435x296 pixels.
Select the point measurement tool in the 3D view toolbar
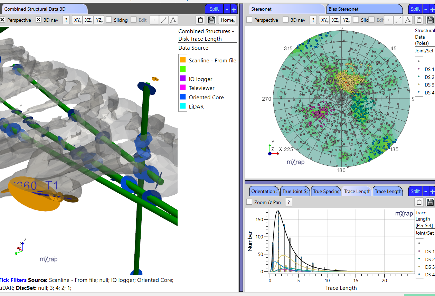pos(154,20)
